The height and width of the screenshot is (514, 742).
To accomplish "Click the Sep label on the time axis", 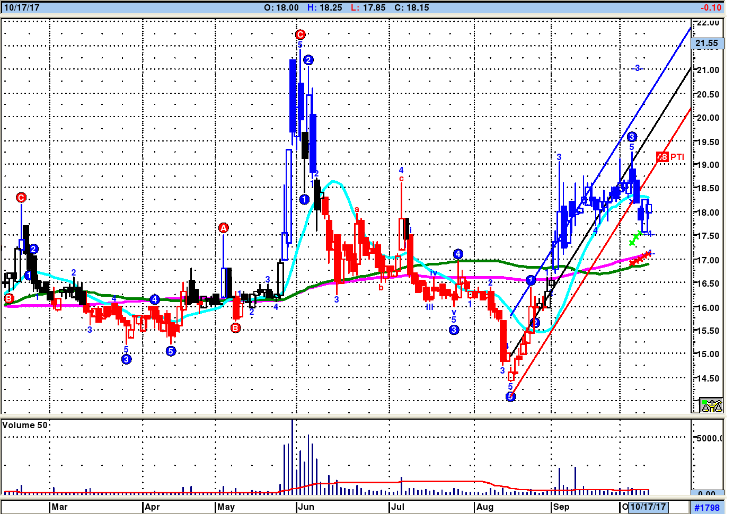I will tap(561, 507).
